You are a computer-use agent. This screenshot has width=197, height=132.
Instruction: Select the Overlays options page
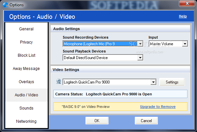26,82
